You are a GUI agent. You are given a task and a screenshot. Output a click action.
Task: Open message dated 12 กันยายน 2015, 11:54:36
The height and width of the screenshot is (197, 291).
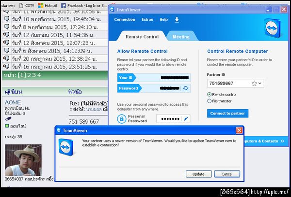(53, 35)
